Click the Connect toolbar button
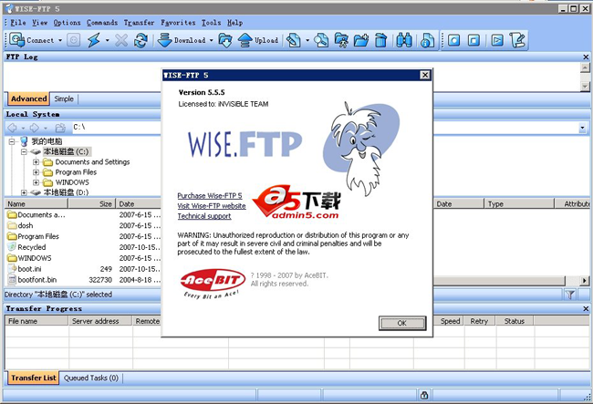The height and width of the screenshot is (404, 593). 32,40
